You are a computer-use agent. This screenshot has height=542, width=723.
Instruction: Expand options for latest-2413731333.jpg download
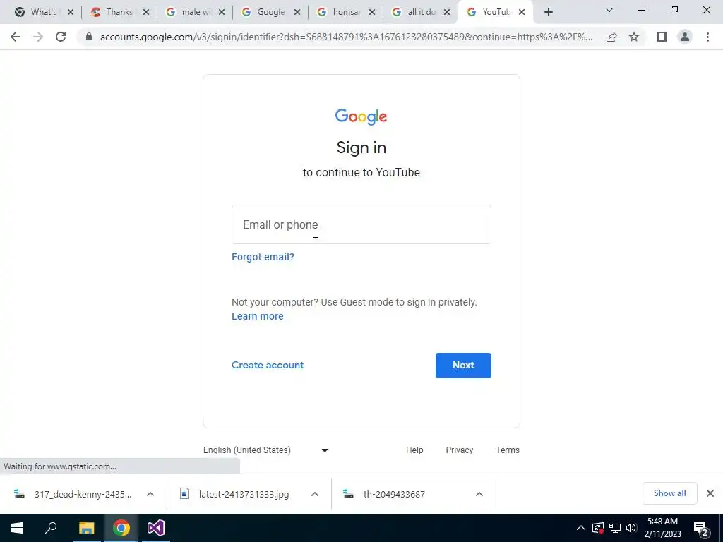tap(315, 494)
